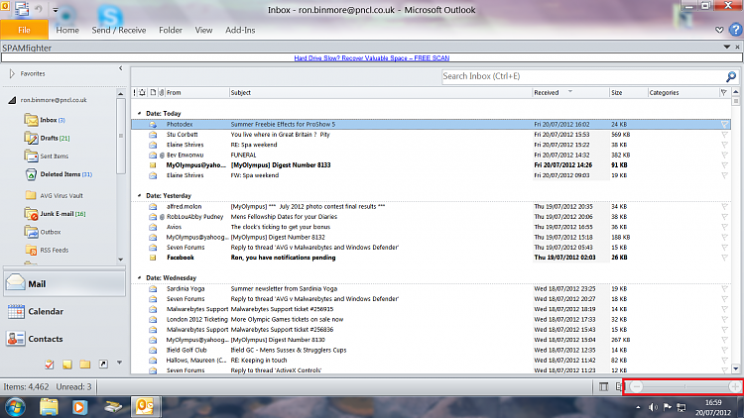The height and width of the screenshot is (418, 744).
Task: Click the message list vertical scrollbar down arrow
Action: point(736,368)
